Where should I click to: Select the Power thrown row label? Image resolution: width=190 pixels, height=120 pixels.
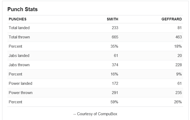coord(21,93)
